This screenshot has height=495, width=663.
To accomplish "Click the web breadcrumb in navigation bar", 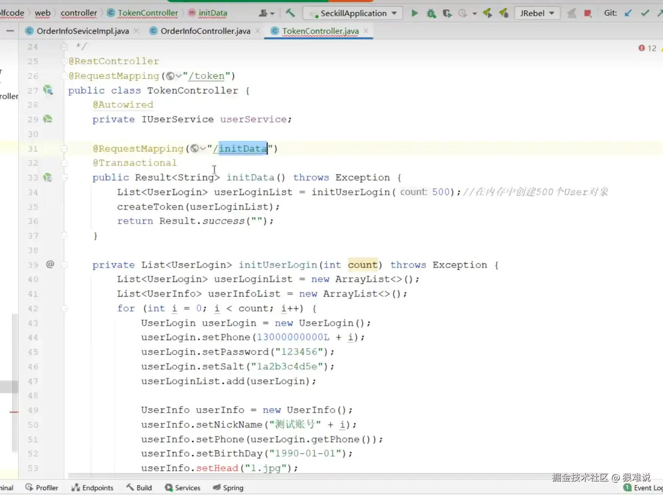I will pos(42,13).
